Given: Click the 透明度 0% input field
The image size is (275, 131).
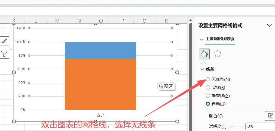Looking at the screenshot, I should pyautogui.click(x=260, y=126).
